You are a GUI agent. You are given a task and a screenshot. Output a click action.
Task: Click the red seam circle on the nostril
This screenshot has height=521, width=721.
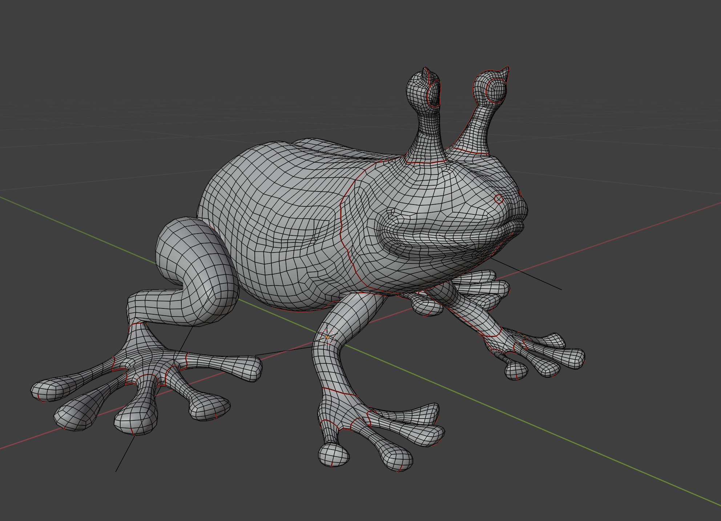tap(499, 199)
